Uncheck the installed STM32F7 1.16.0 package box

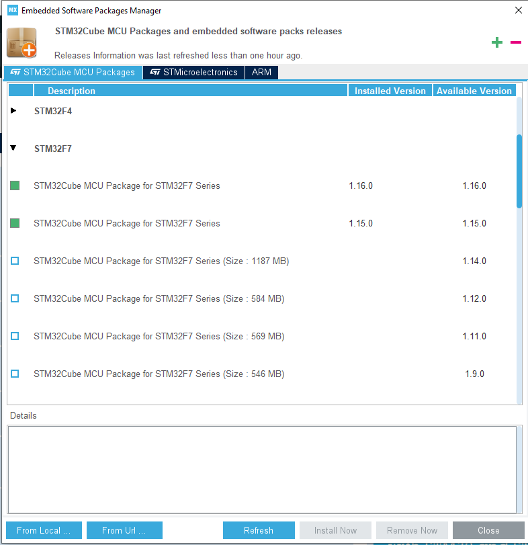click(15, 185)
